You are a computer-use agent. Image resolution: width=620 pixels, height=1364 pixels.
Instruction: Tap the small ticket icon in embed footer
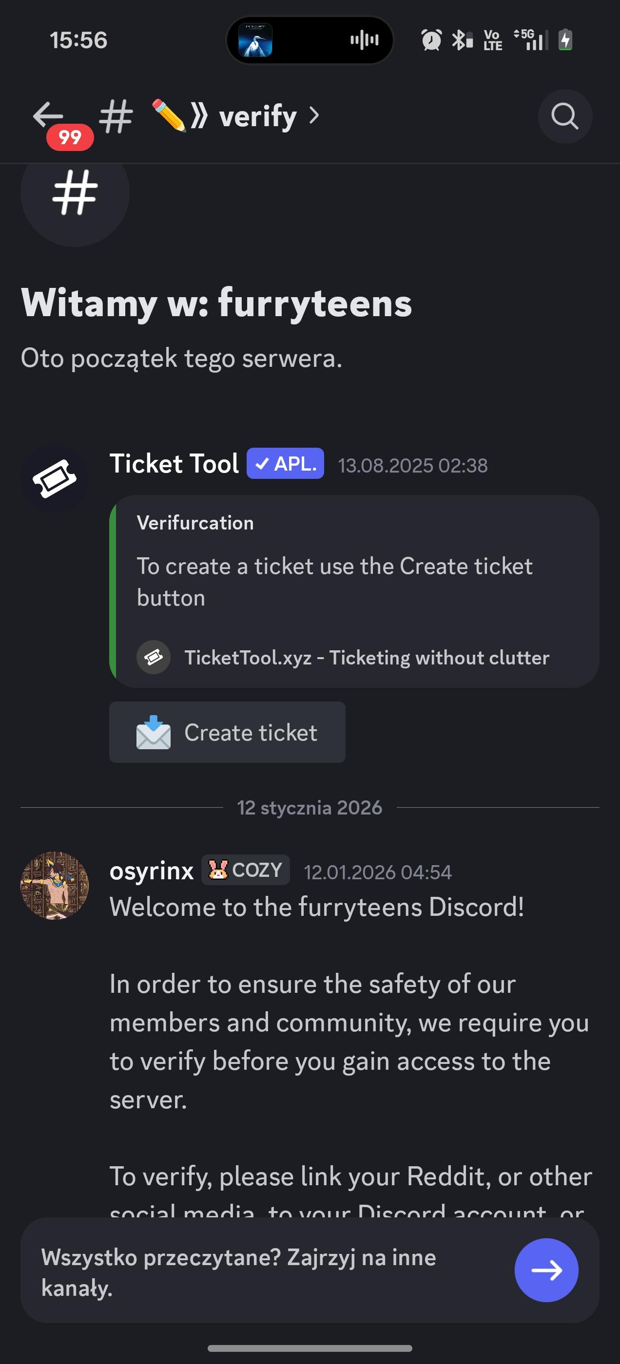153,657
